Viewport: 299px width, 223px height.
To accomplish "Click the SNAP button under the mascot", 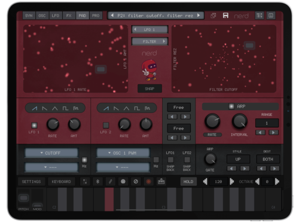I will coord(149,88).
